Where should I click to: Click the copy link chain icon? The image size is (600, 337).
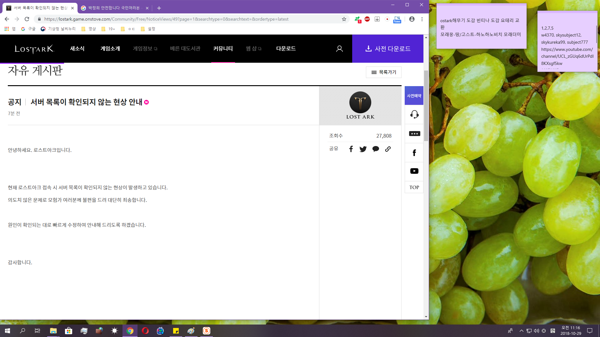(x=388, y=149)
